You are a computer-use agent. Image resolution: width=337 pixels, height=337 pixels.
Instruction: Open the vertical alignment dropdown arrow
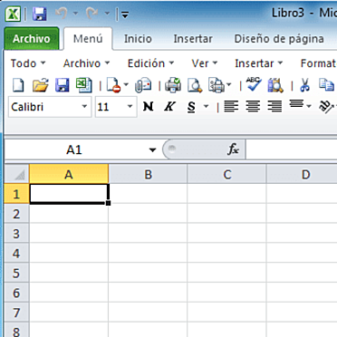[309, 106]
